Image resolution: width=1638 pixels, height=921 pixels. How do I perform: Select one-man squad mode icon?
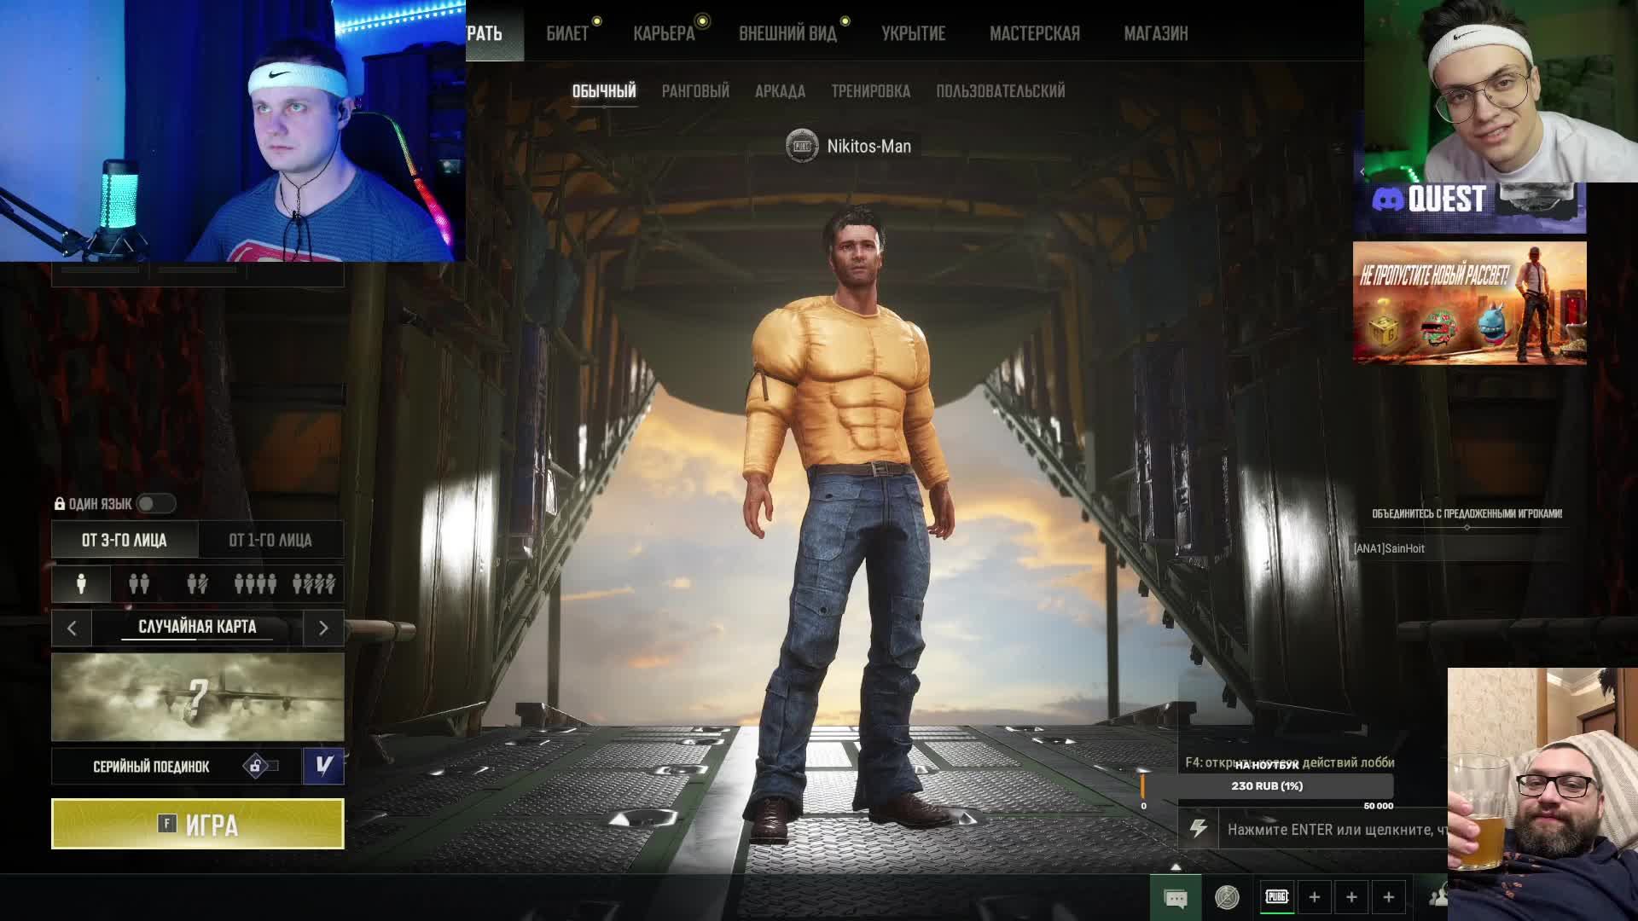point(314,583)
